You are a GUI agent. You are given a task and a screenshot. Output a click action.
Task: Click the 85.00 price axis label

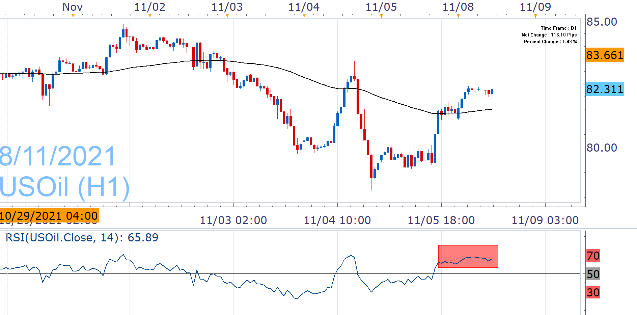pos(602,22)
